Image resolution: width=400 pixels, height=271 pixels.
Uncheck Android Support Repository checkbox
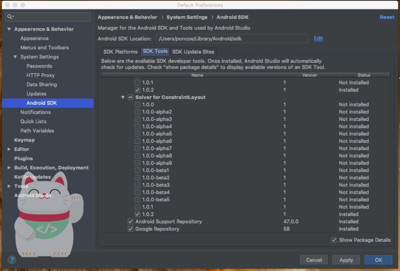(x=130, y=221)
